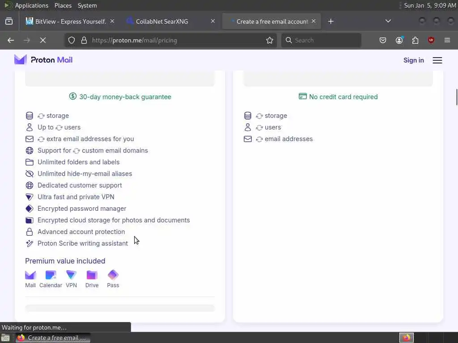Click the Pass product icon
Image resolution: width=458 pixels, height=343 pixels.
[113, 279]
